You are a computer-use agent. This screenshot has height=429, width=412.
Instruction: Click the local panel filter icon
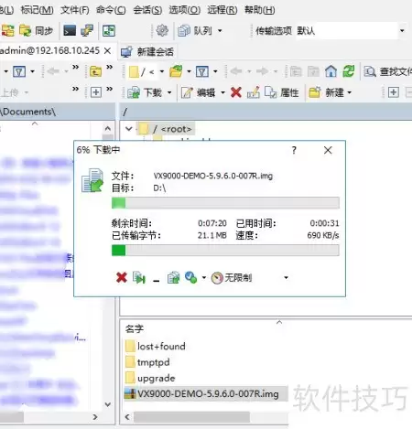19,71
